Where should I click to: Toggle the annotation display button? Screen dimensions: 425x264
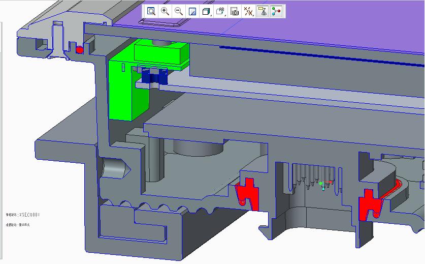click(x=263, y=11)
